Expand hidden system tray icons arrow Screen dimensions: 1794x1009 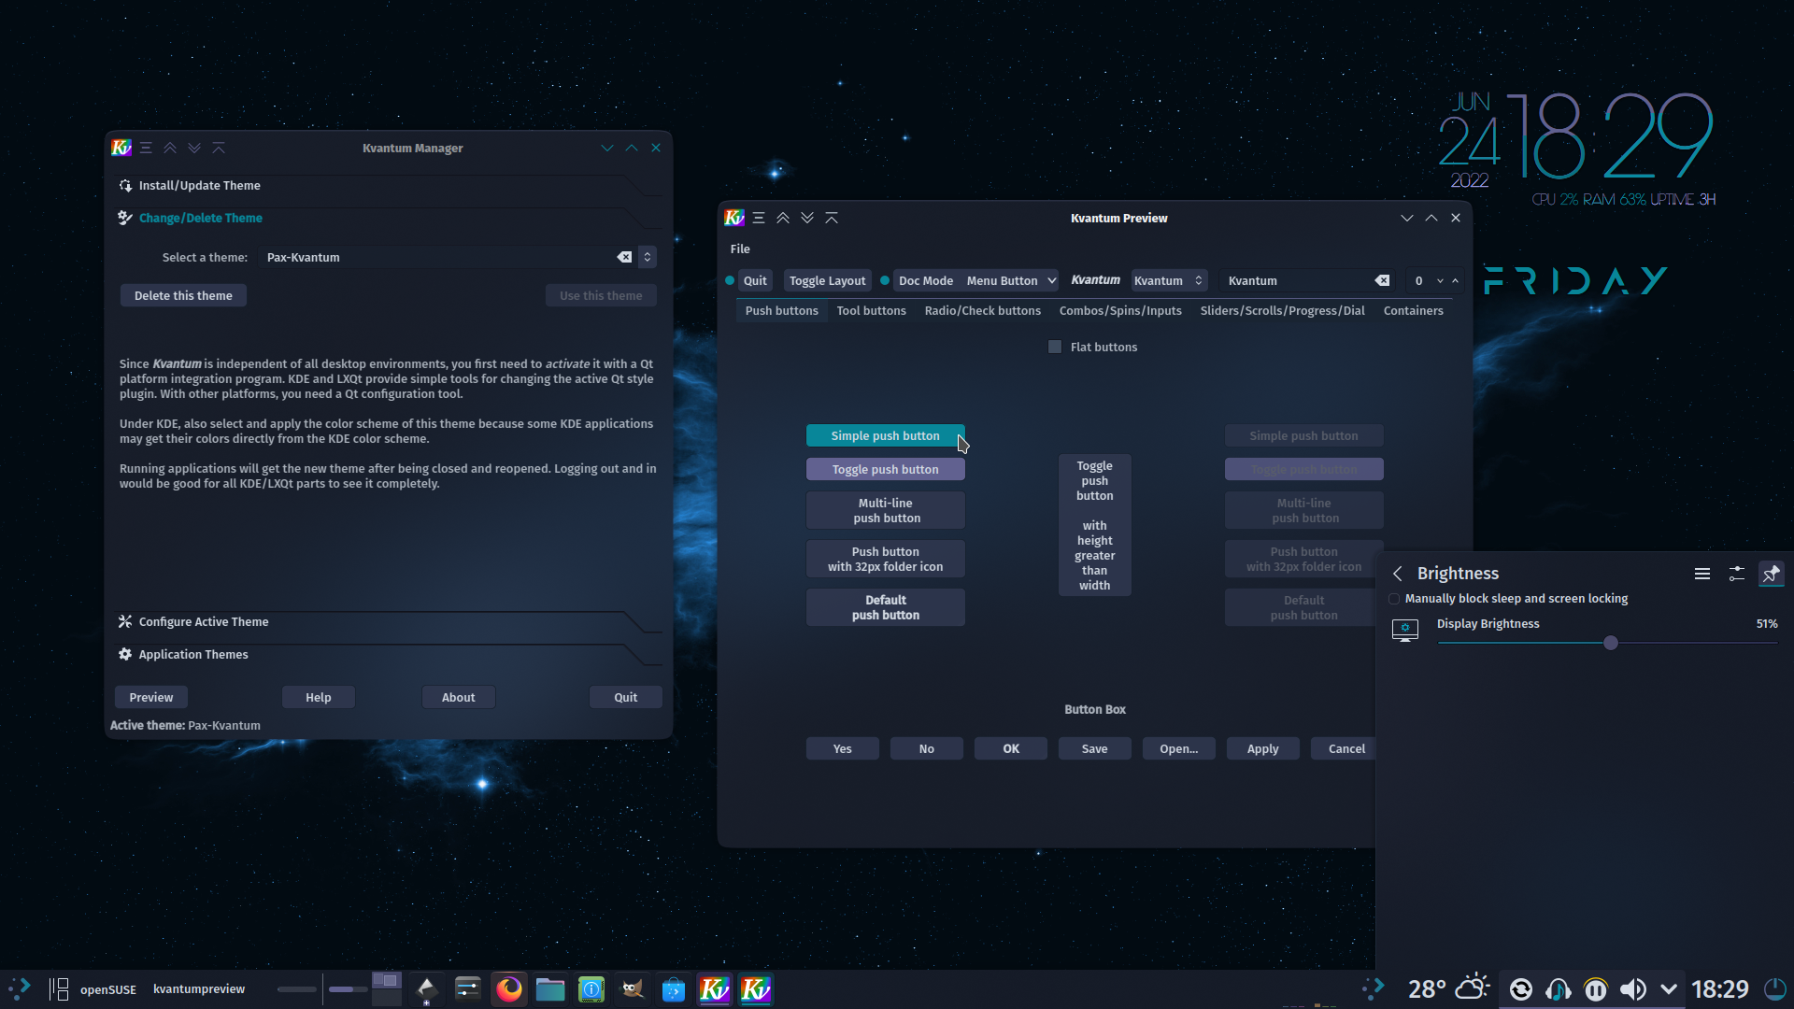point(1669,989)
